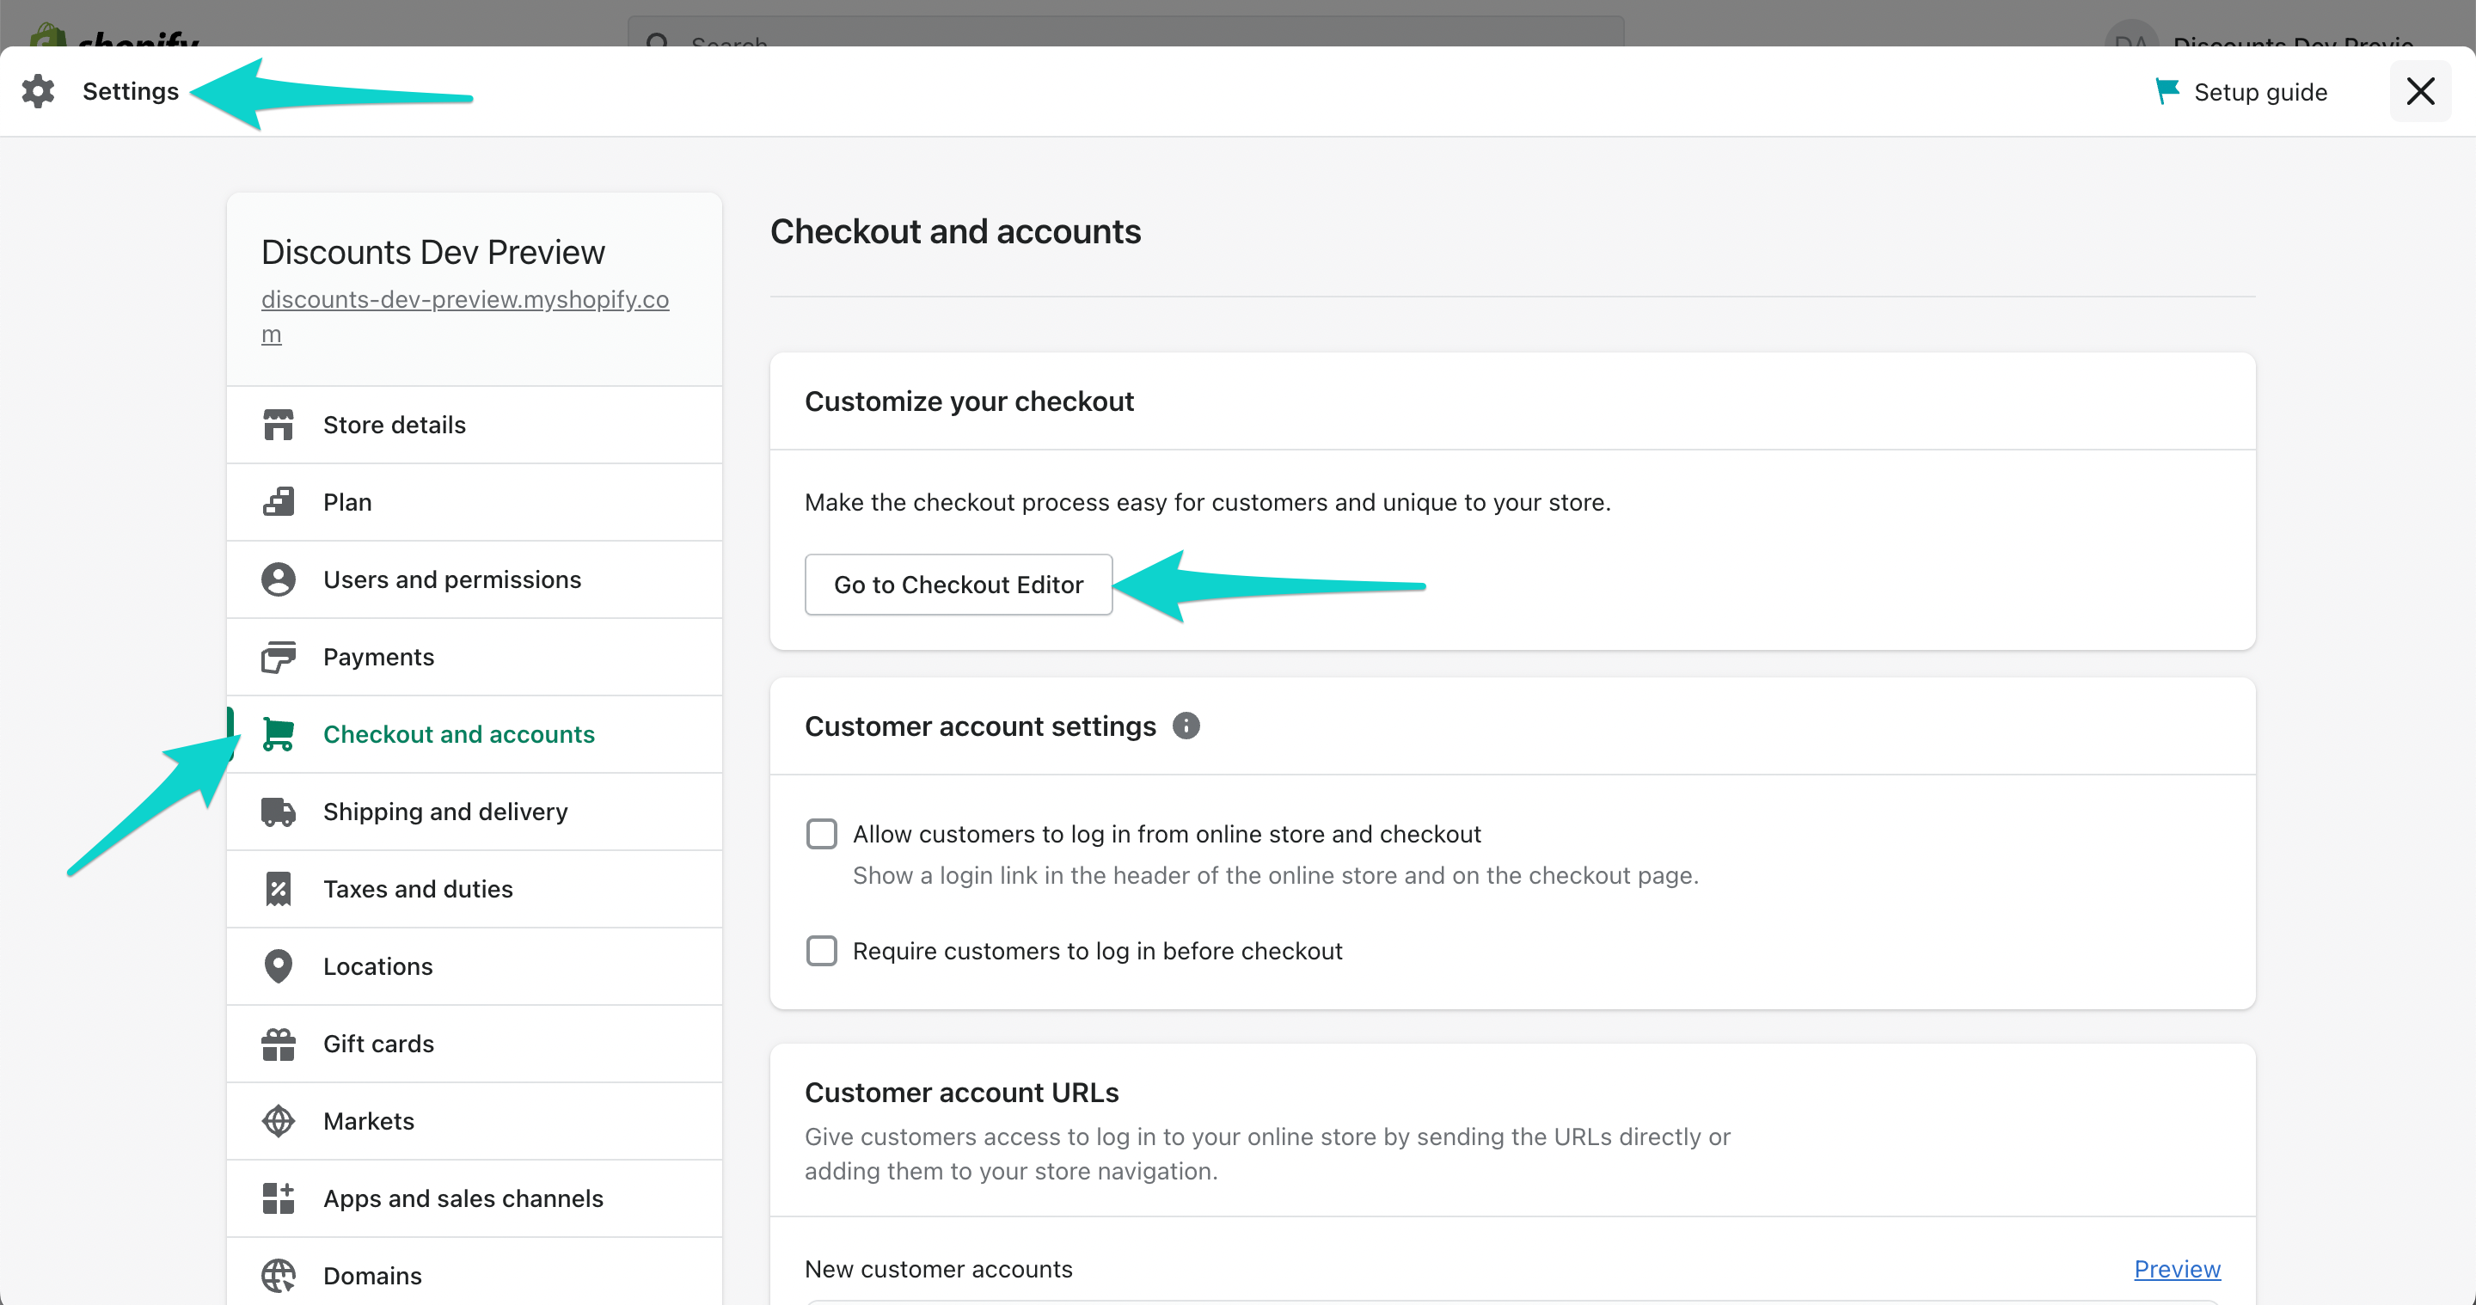The width and height of the screenshot is (2476, 1305).
Task: Click the Taxes and duties receipt icon
Action: pos(278,889)
